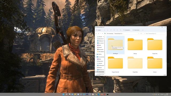The width and height of the screenshot is (171, 96).
Task: Click the Paste icon in Explorer toolbar
Action: [x=111, y=30]
